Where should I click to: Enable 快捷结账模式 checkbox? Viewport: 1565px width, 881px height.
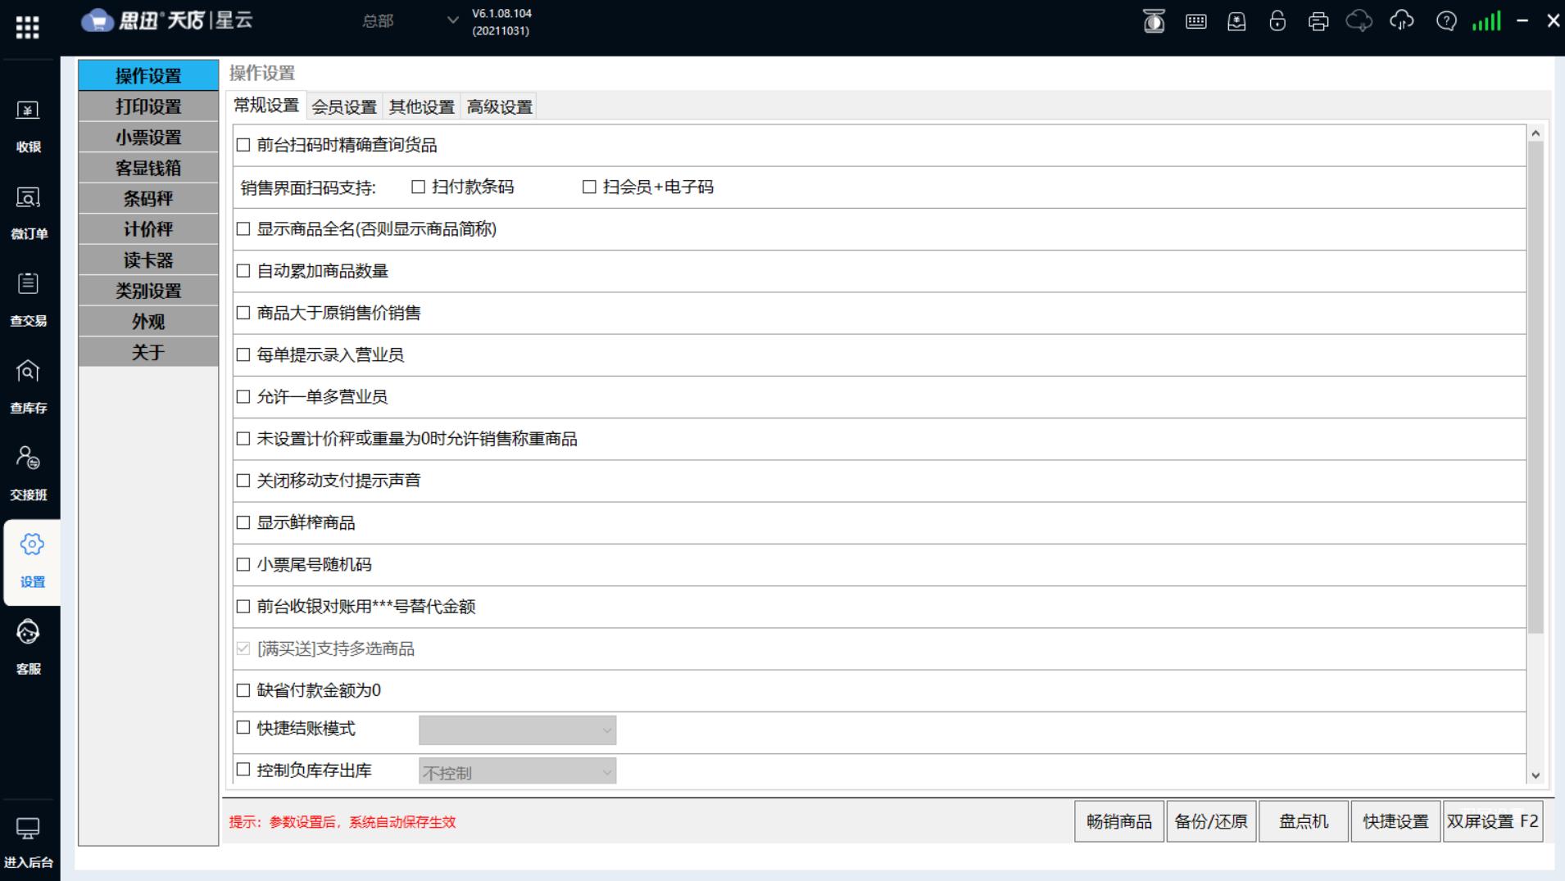pos(243,727)
